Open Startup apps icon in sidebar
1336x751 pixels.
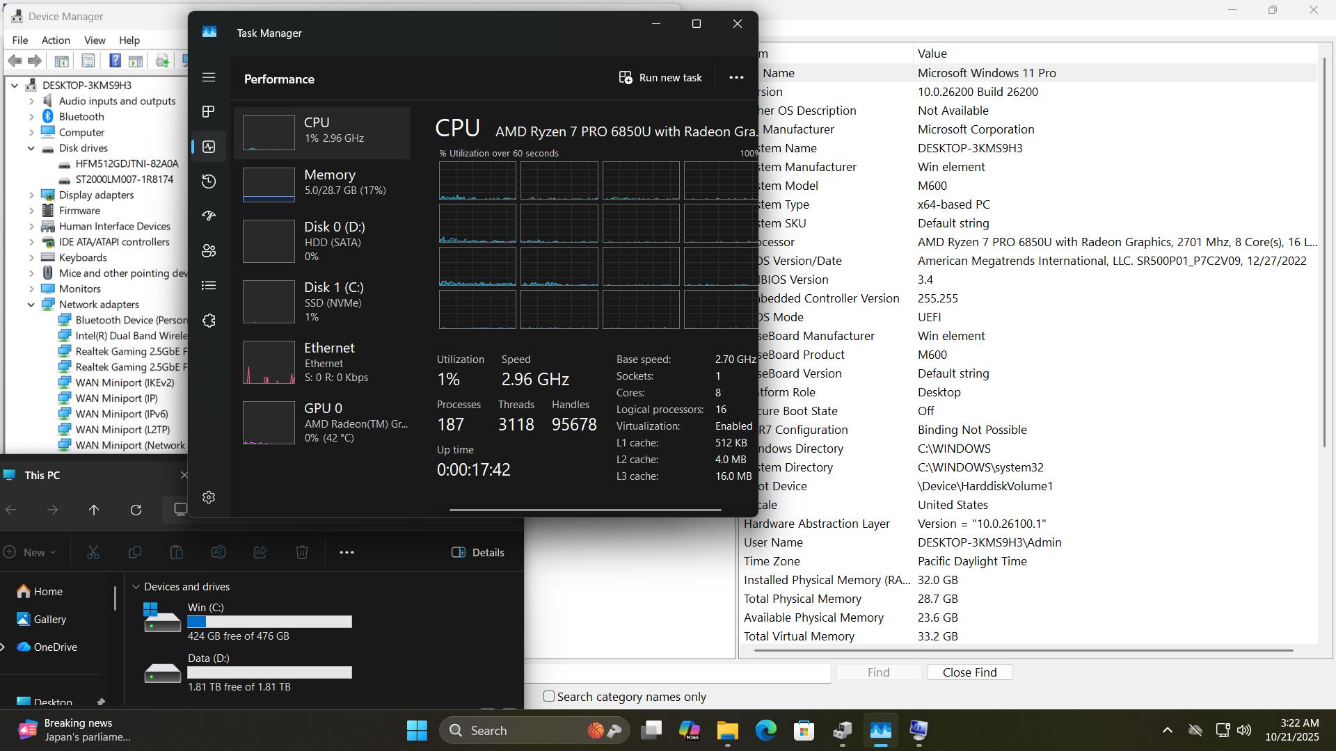(209, 216)
